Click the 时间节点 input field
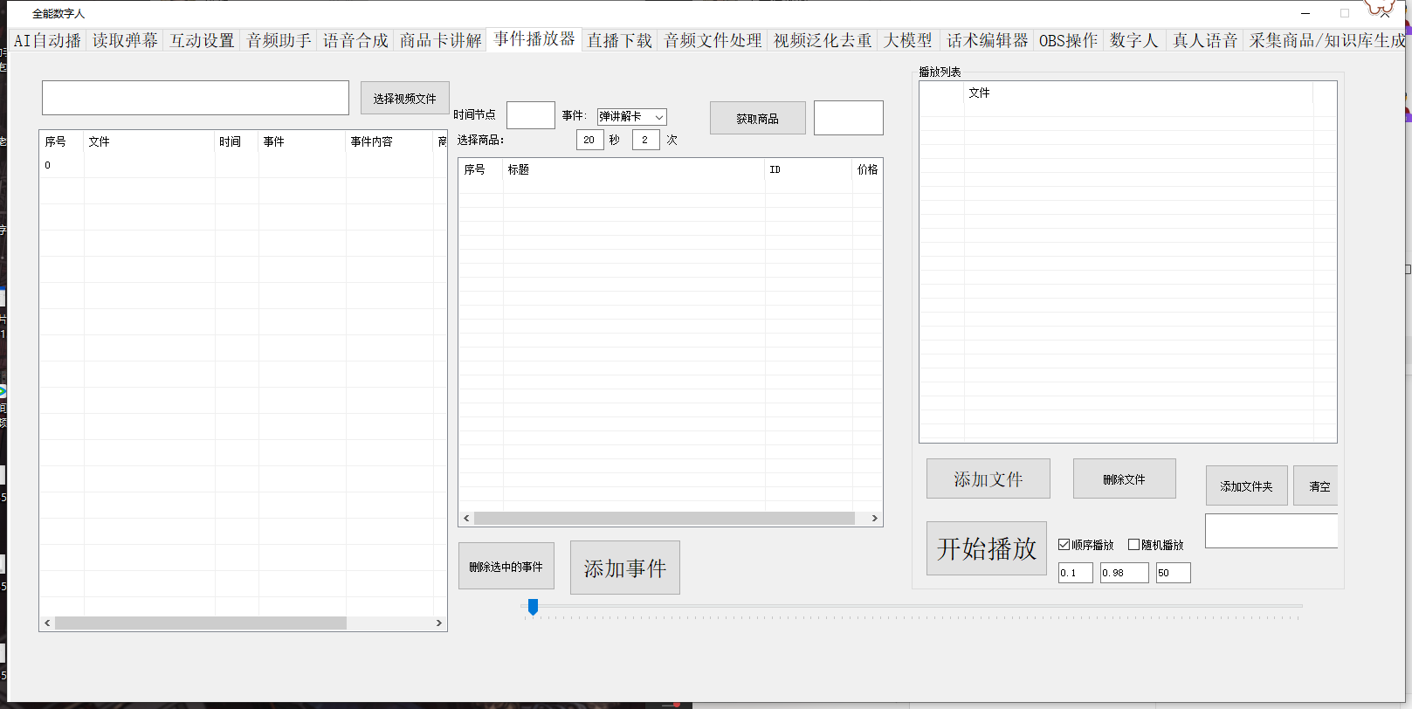Screen dimensions: 1412x709 531,115
